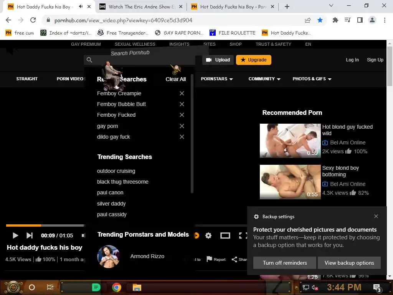Go back to the previous page
393x295 pixels.
[x=8, y=20]
